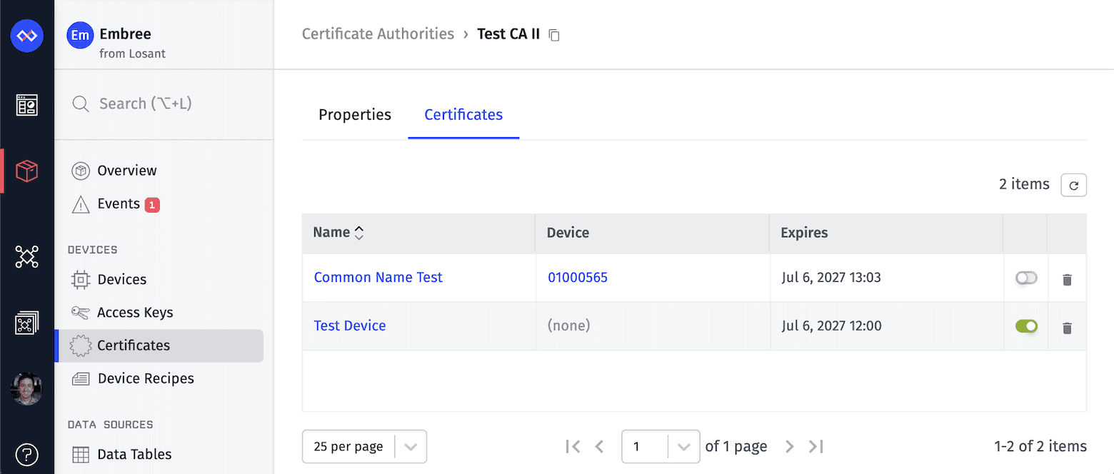Click the search magnifier icon
Screen dimensions: 1114x474
(x=81, y=104)
